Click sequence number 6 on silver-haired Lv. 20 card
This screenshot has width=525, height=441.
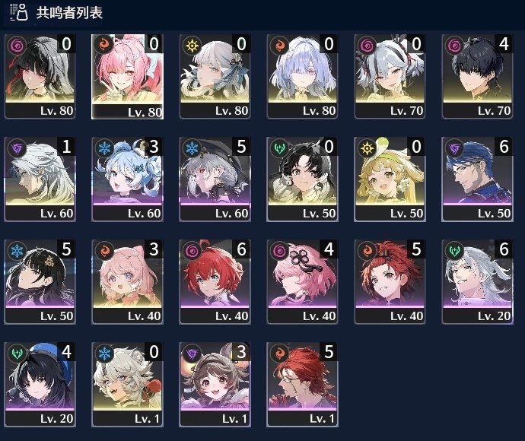(504, 249)
